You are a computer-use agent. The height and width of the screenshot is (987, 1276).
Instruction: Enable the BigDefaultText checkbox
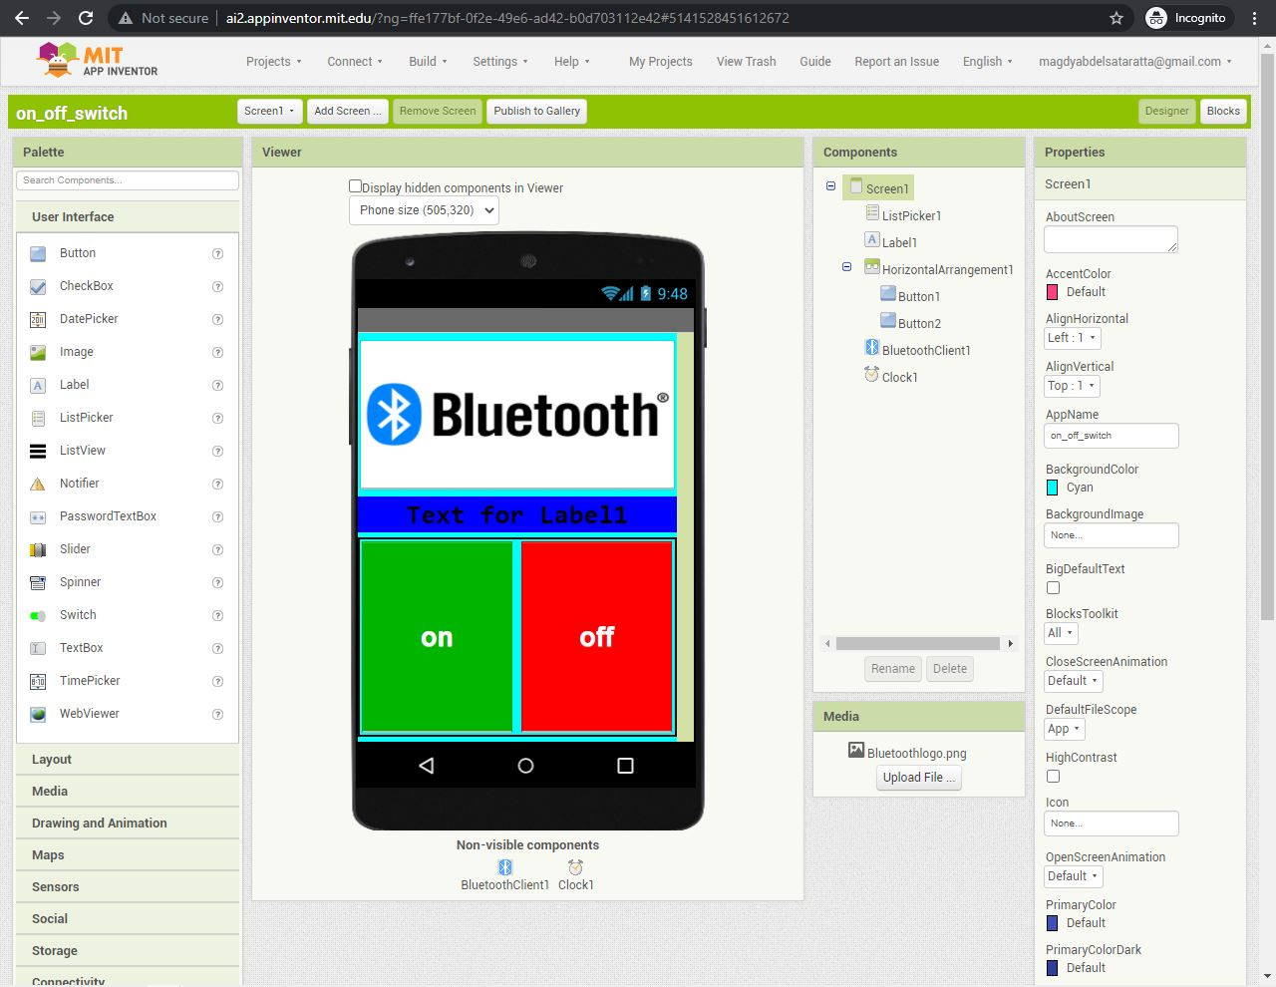[x=1053, y=588]
